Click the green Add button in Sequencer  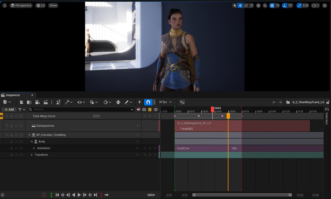pyautogui.click(x=9, y=109)
